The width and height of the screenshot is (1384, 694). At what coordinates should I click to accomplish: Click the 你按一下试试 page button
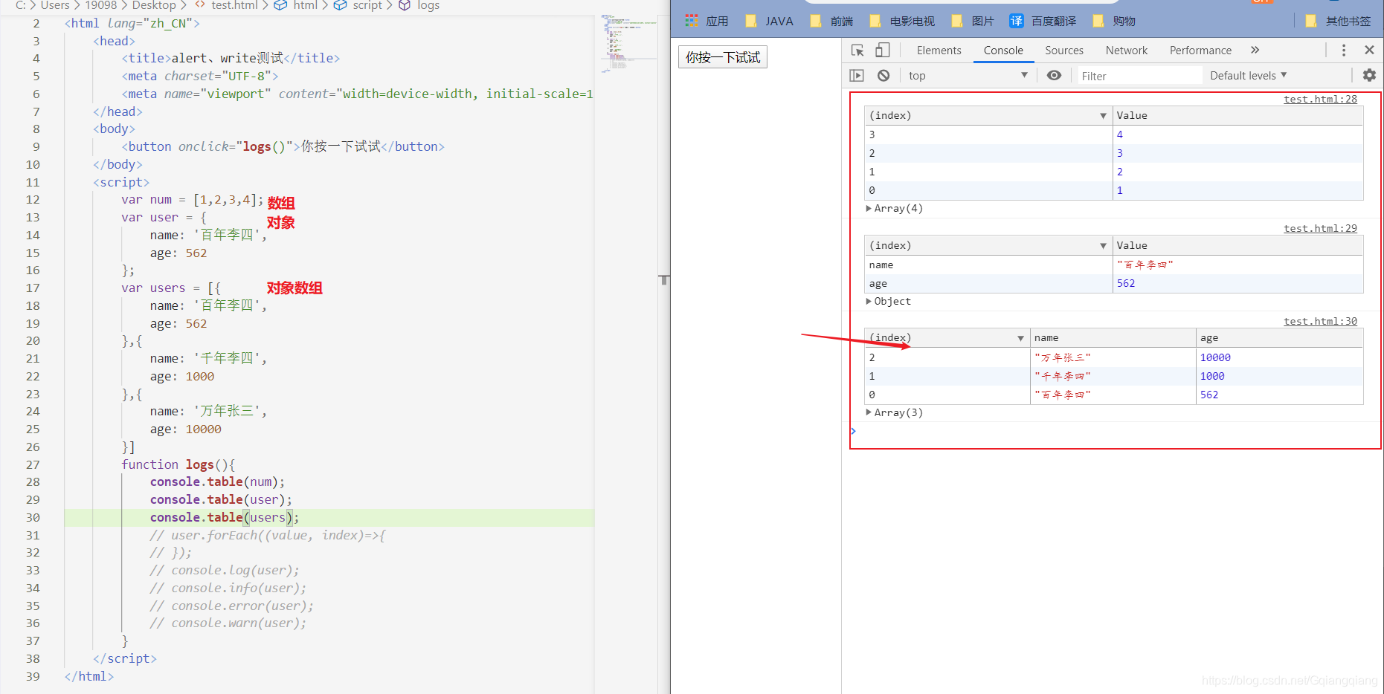[x=723, y=57]
